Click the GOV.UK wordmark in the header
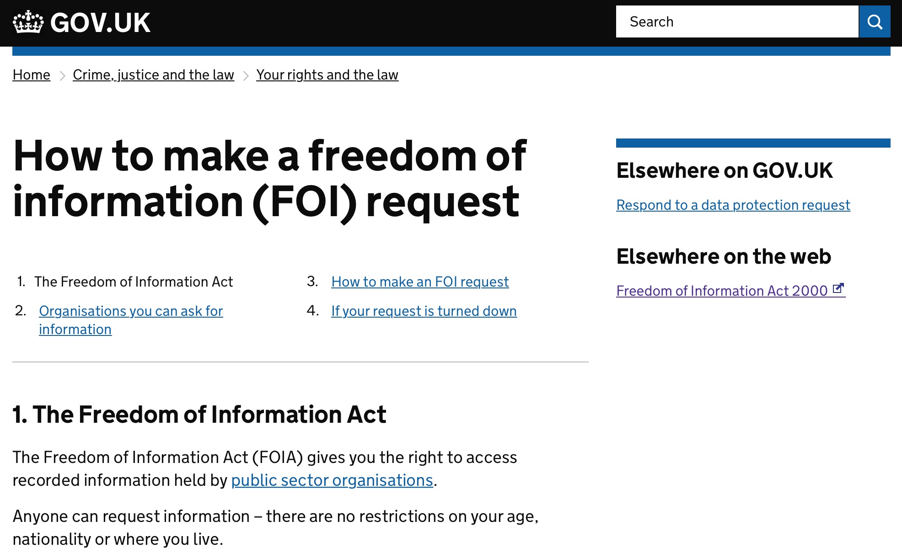The width and height of the screenshot is (902, 553). [100, 22]
